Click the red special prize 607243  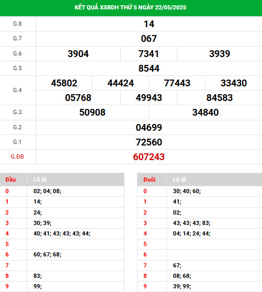[149, 157]
